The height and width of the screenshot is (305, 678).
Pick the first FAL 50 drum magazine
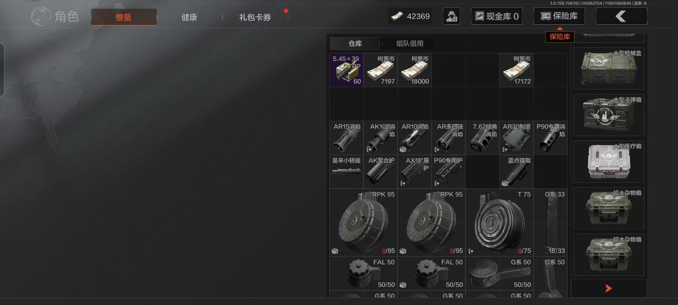[x=363, y=274]
